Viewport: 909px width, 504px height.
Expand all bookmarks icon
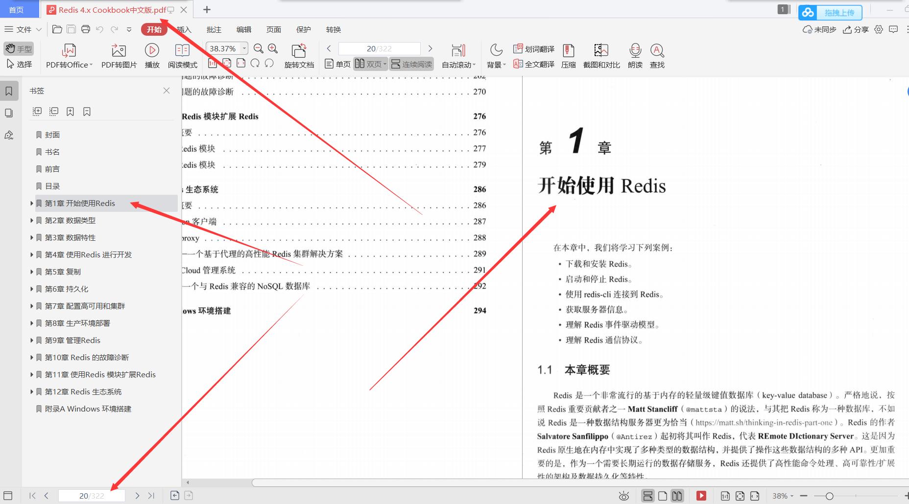(x=37, y=112)
